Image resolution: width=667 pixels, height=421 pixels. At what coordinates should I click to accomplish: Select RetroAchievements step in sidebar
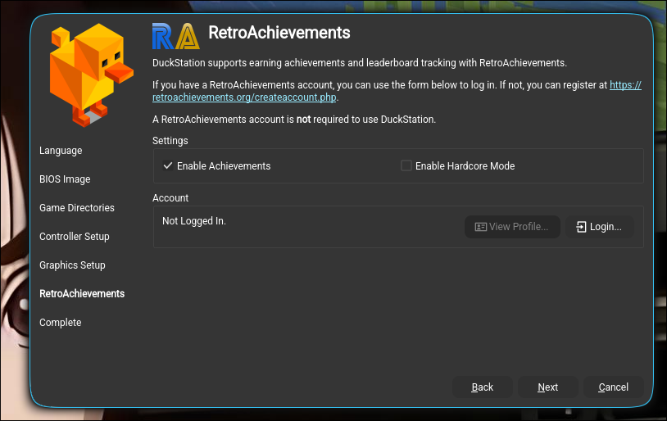82,293
